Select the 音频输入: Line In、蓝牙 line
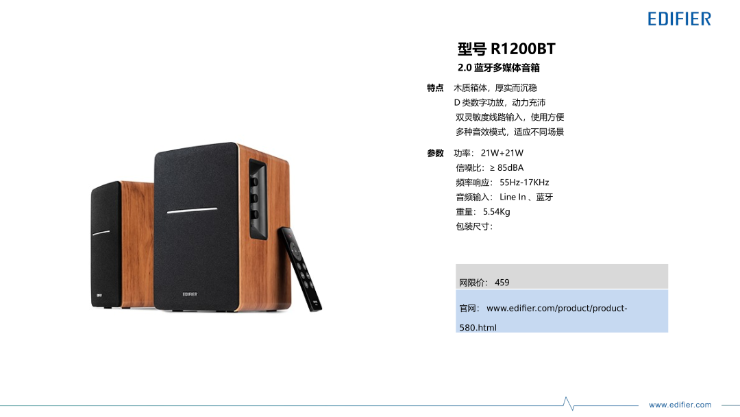Screen dimensions: 740x417 click(504, 197)
